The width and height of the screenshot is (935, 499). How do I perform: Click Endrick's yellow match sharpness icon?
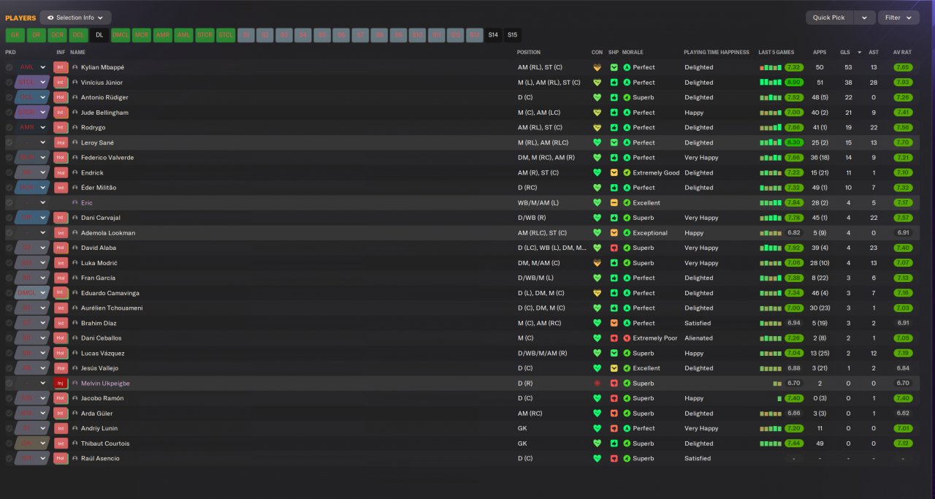click(614, 172)
